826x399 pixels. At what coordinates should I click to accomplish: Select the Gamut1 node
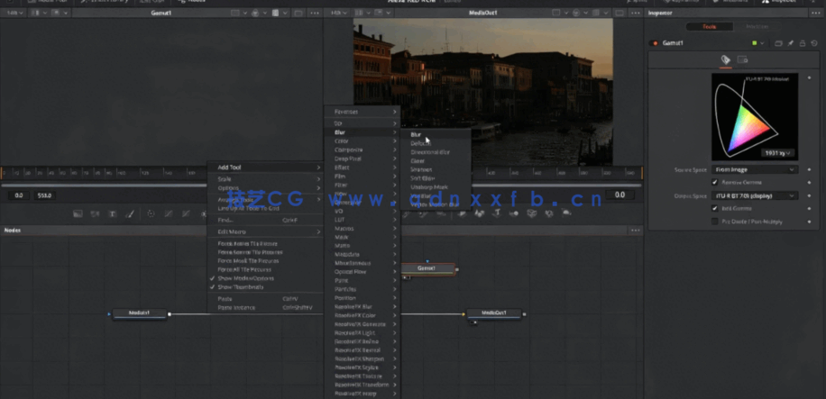pyautogui.click(x=427, y=268)
